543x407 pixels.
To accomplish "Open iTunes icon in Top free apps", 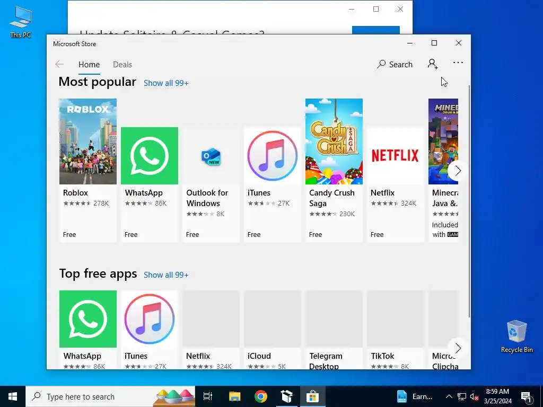I will 149,318.
